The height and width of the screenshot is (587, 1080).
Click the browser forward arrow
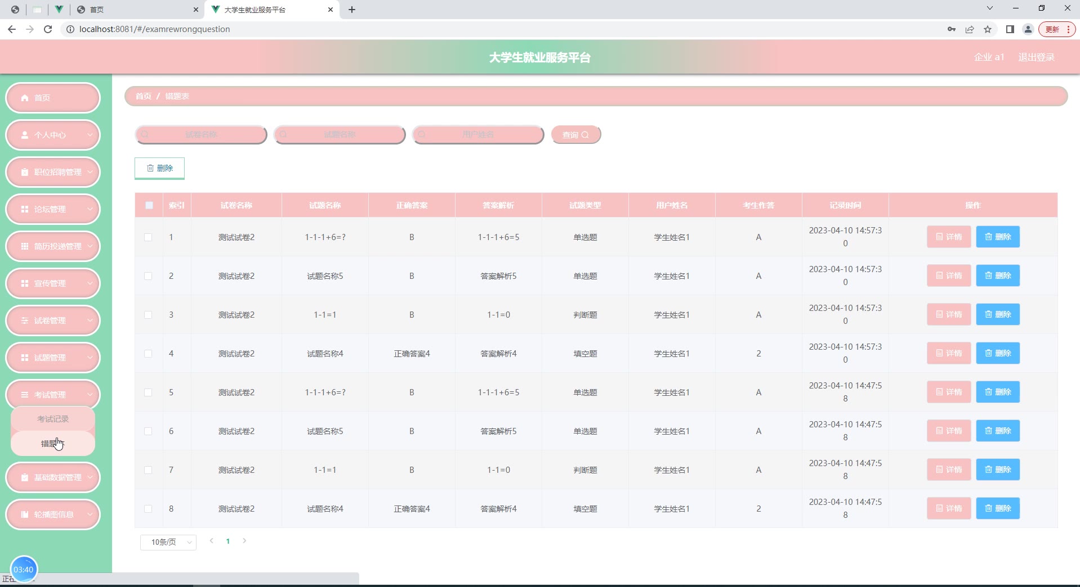pyautogui.click(x=30, y=29)
